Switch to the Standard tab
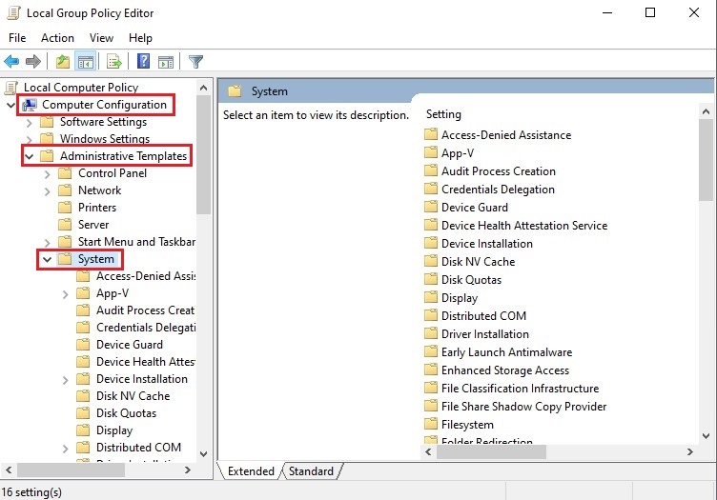Image resolution: width=717 pixels, height=500 pixels. 311,471
